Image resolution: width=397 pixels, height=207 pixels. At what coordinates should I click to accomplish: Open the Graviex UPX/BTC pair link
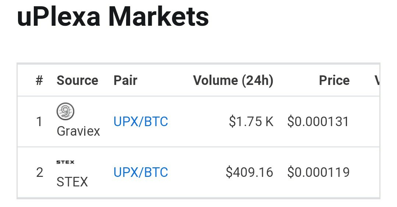pyautogui.click(x=140, y=122)
